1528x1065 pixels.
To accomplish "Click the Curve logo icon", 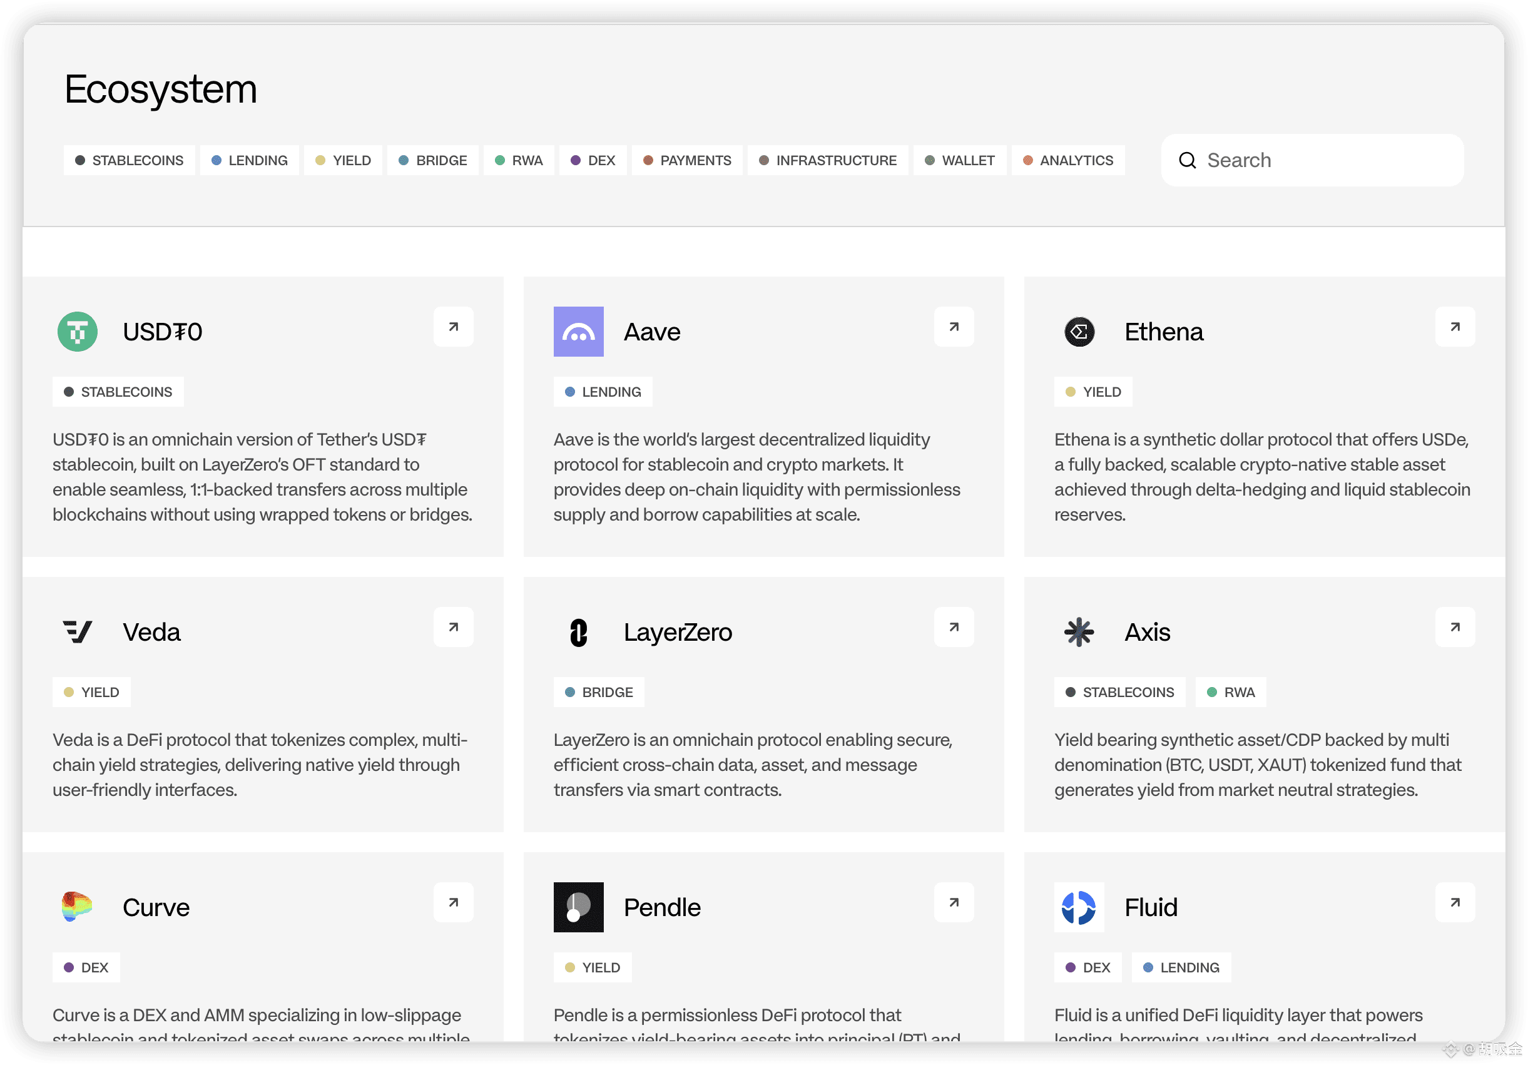I will (77, 907).
